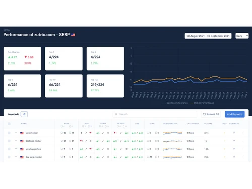Click the US flag in the page title
This screenshot has width=252, height=189.
73,35
